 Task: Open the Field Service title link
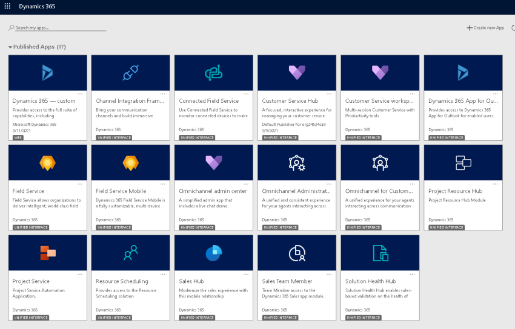pos(28,191)
